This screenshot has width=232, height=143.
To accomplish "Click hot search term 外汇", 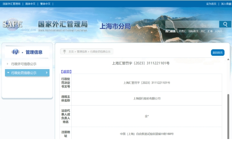I will click(x=203, y=31).
